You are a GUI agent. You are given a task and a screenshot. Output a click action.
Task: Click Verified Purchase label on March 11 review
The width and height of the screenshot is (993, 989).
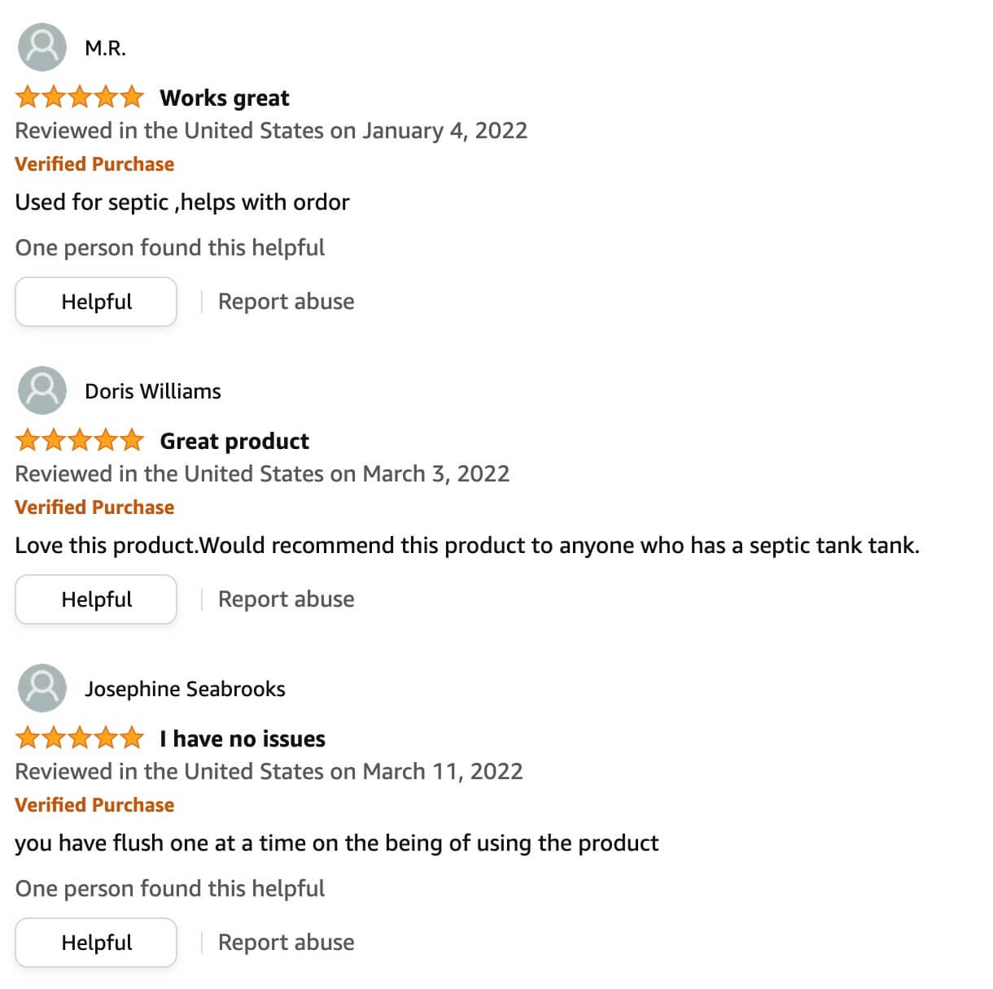pos(94,805)
